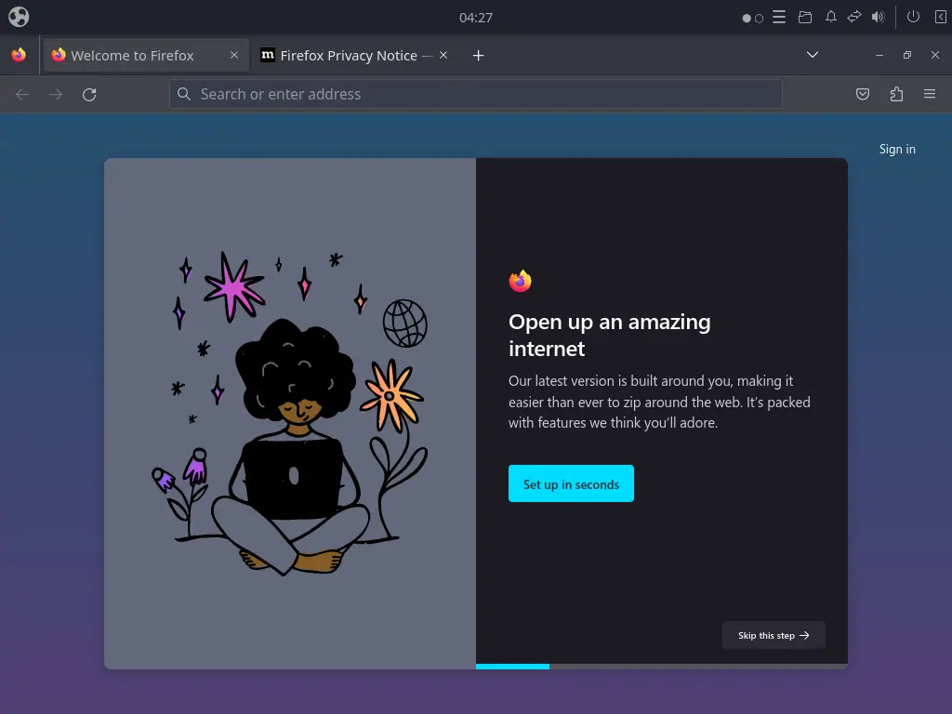Click the globe drawing in illustration
This screenshot has height=714, width=952.
tap(405, 323)
